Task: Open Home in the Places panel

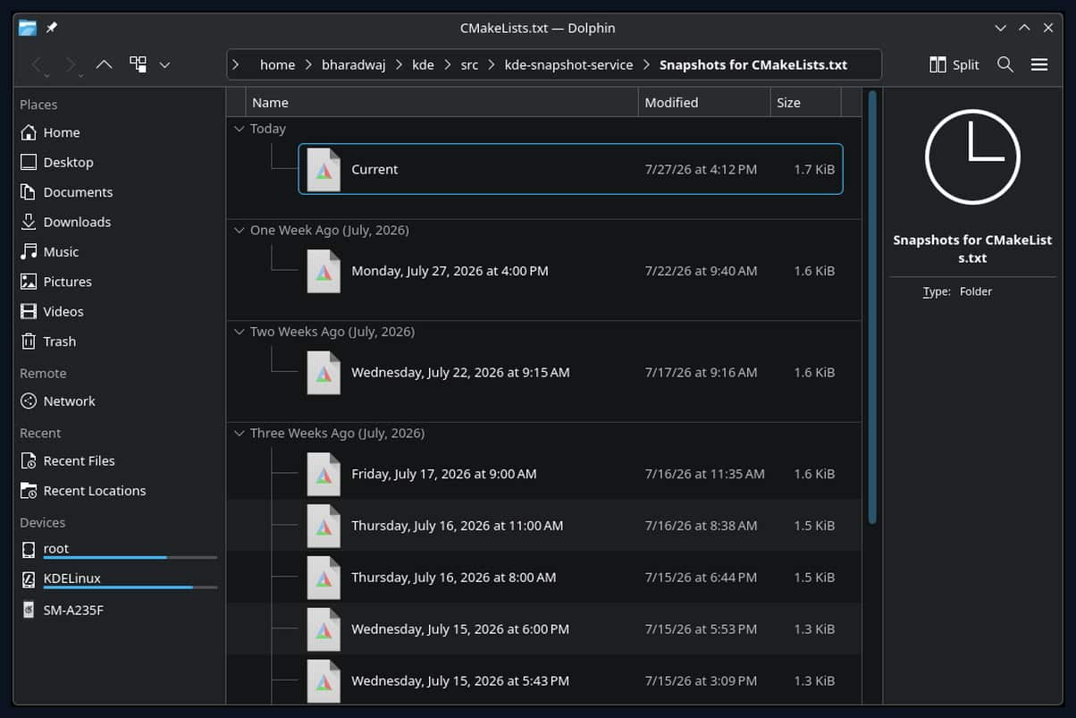Action: tap(118, 132)
